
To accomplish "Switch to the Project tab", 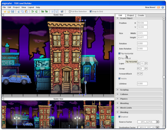I will click(130, 15).
